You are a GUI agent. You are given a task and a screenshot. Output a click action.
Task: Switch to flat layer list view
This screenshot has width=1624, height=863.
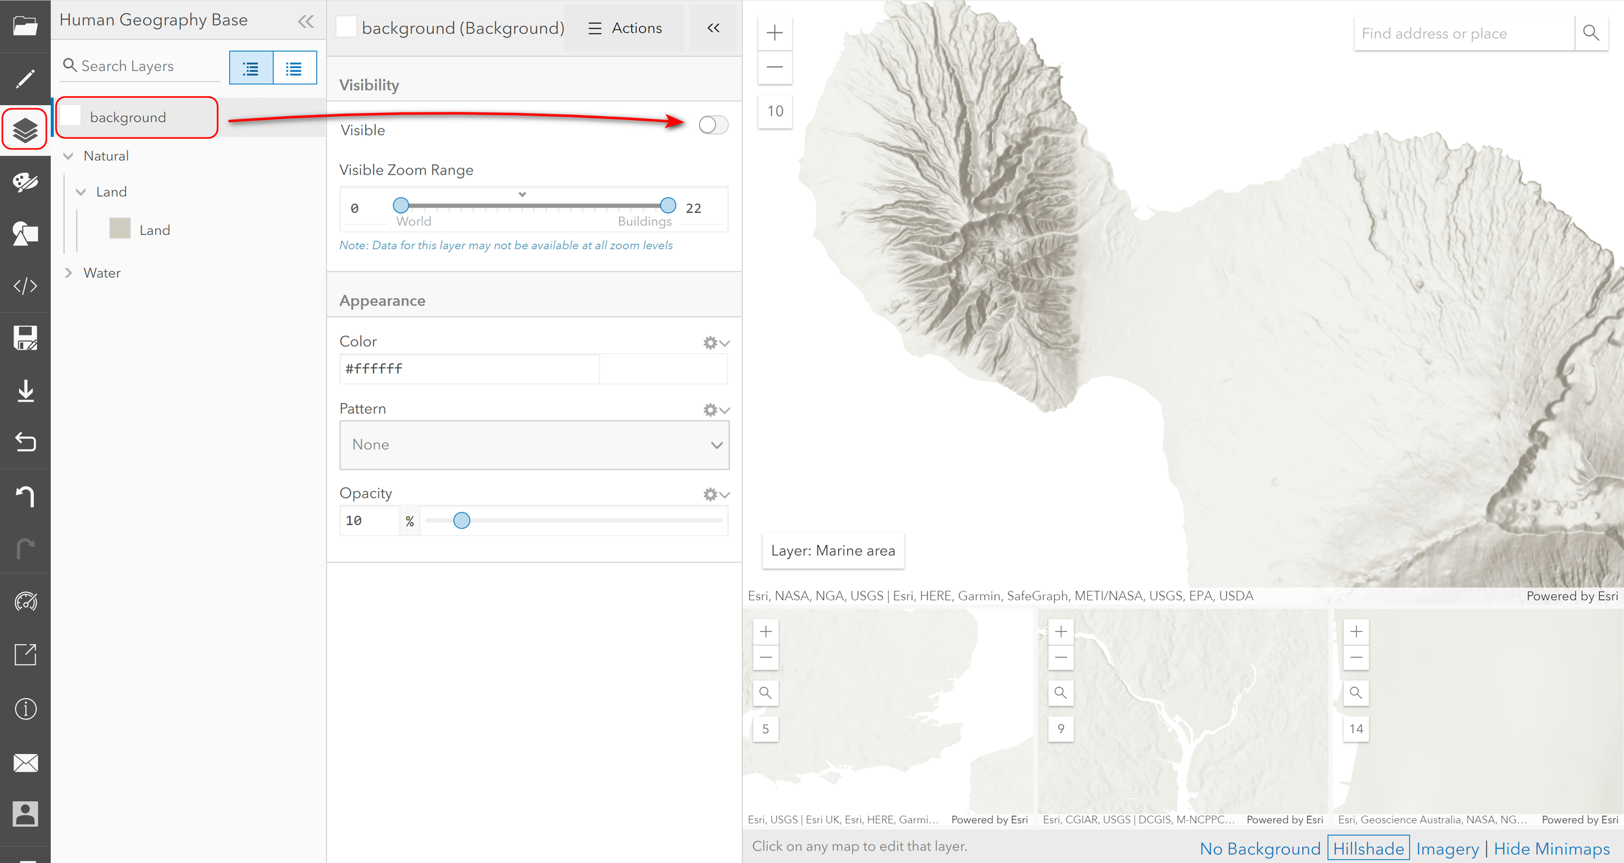(x=295, y=67)
